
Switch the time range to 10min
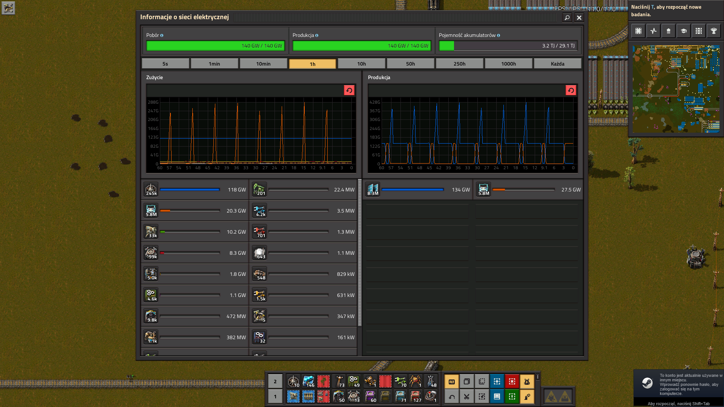point(263,64)
